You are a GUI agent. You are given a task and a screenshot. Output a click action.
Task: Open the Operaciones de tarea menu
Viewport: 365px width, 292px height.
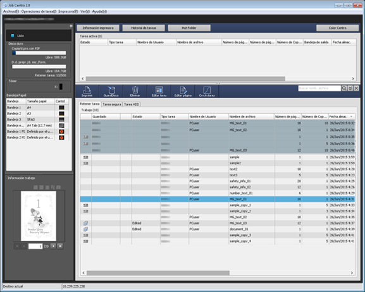39,11
